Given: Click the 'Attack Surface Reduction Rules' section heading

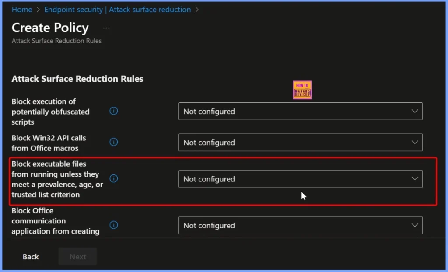Looking at the screenshot, I should 77,79.
